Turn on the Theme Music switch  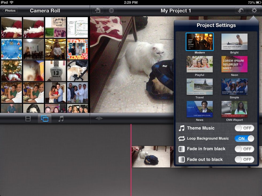click(244, 128)
